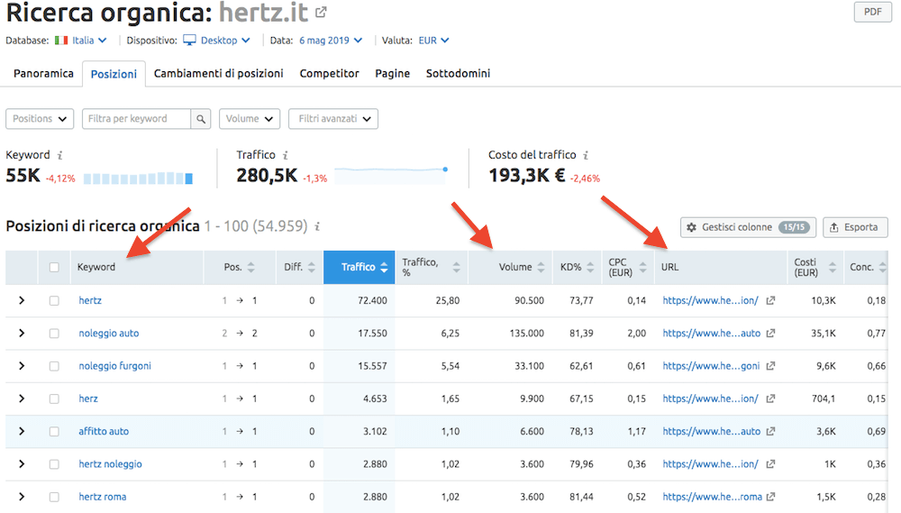
Task: Open external URL icon in noleggio auto row
Action: pos(770,333)
